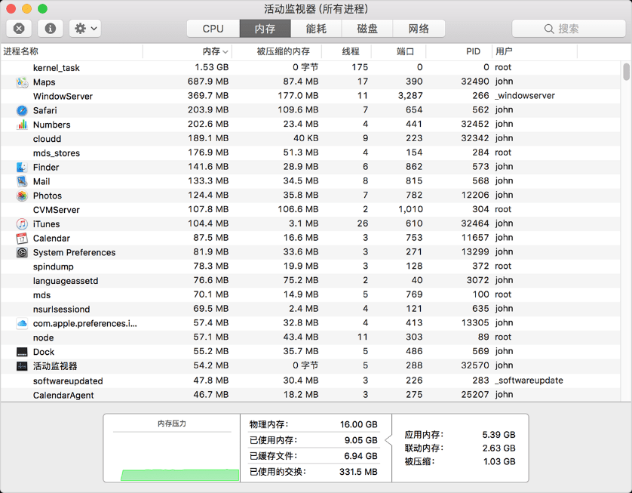Click the 物理内存 16.00 GB value
The width and height of the screenshot is (632, 493).
(359, 424)
